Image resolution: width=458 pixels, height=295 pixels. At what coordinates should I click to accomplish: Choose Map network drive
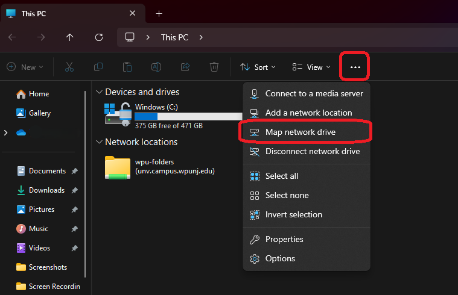coord(307,132)
